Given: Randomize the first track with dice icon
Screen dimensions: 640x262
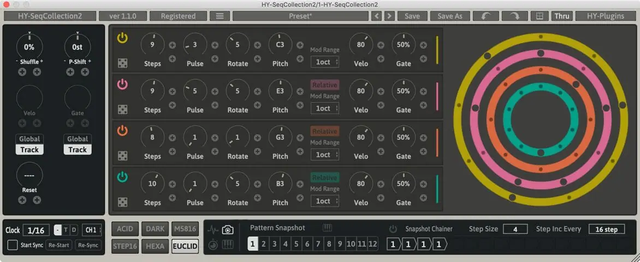Looking at the screenshot, I should [122, 63].
